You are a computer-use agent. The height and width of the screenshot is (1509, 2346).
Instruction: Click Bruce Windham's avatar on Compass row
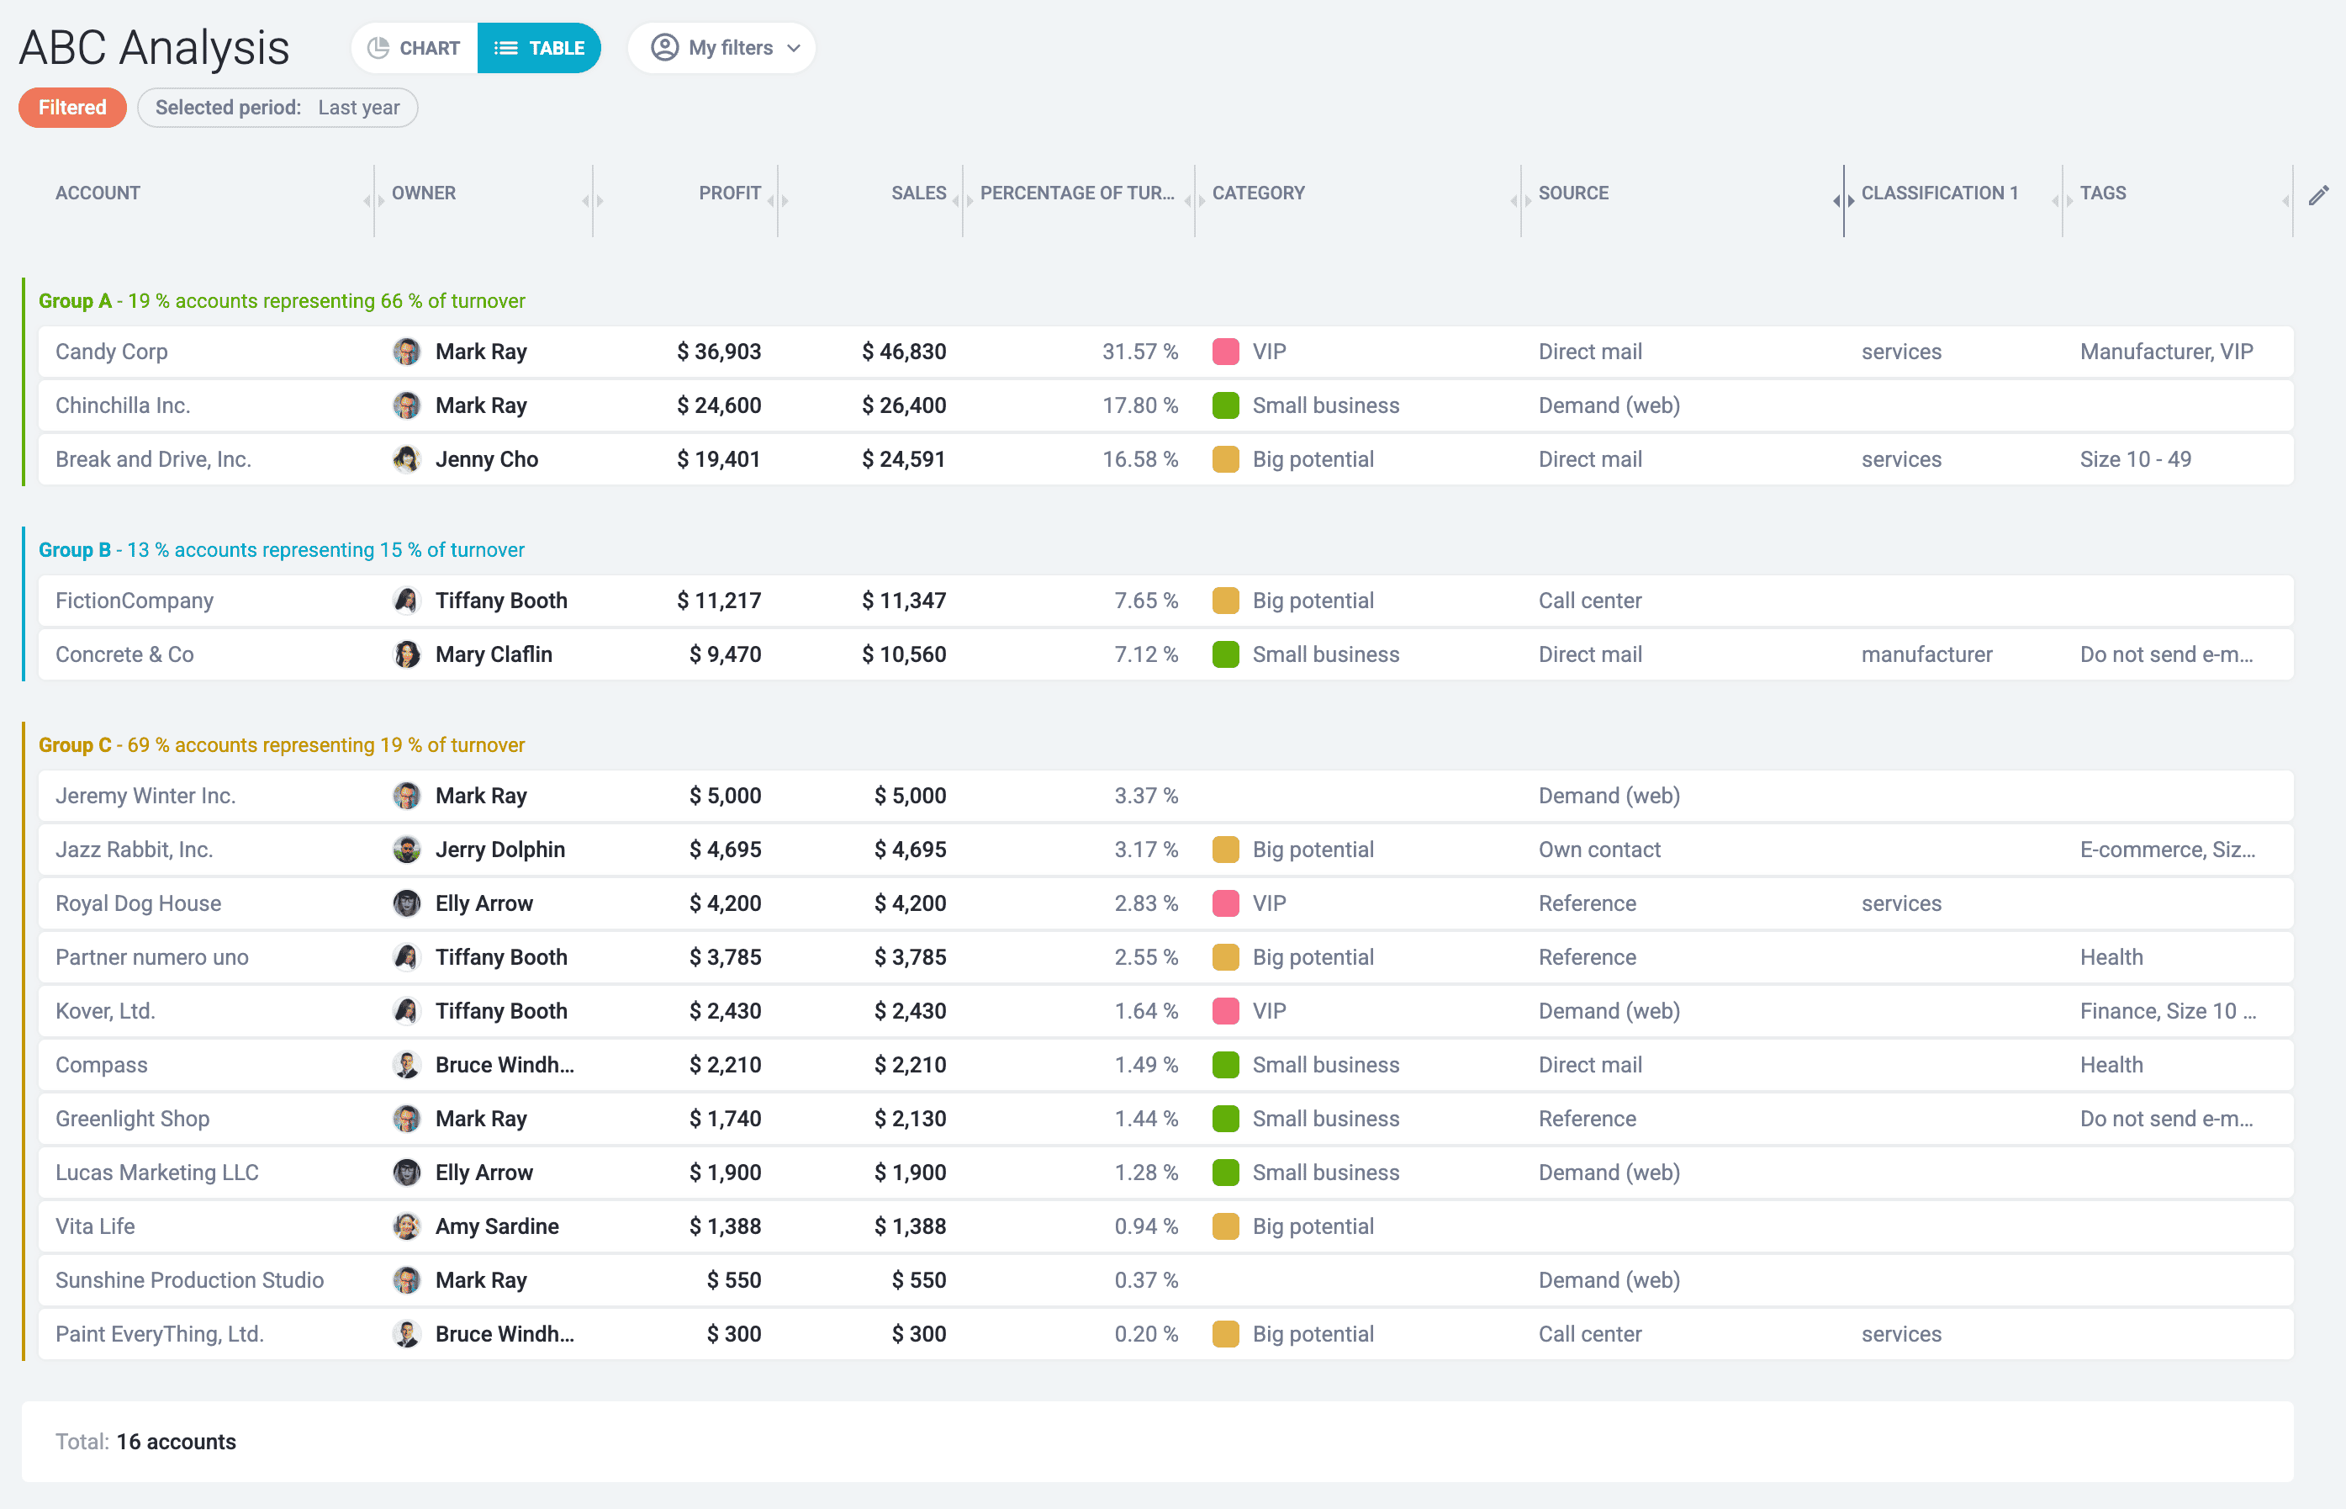pyautogui.click(x=406, y=1064)
